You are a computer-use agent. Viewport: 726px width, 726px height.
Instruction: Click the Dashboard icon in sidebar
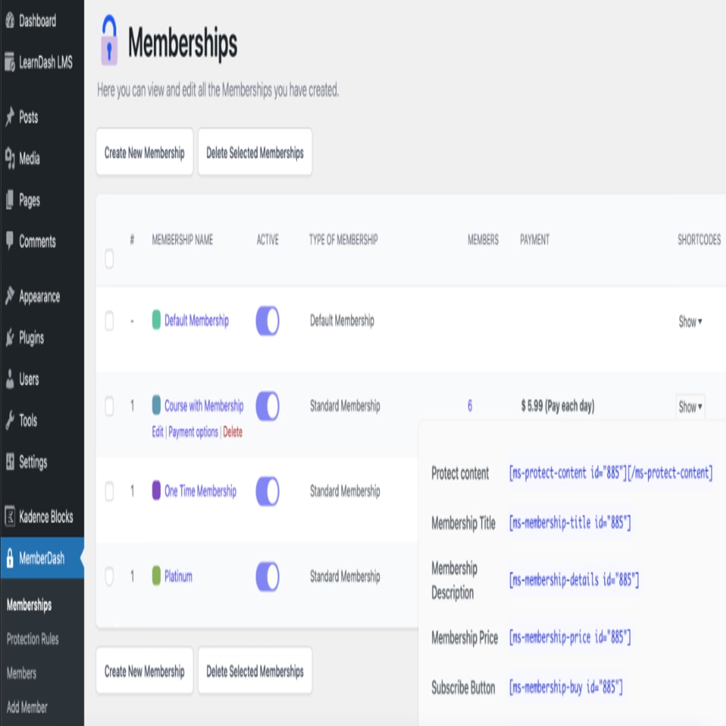10,21
